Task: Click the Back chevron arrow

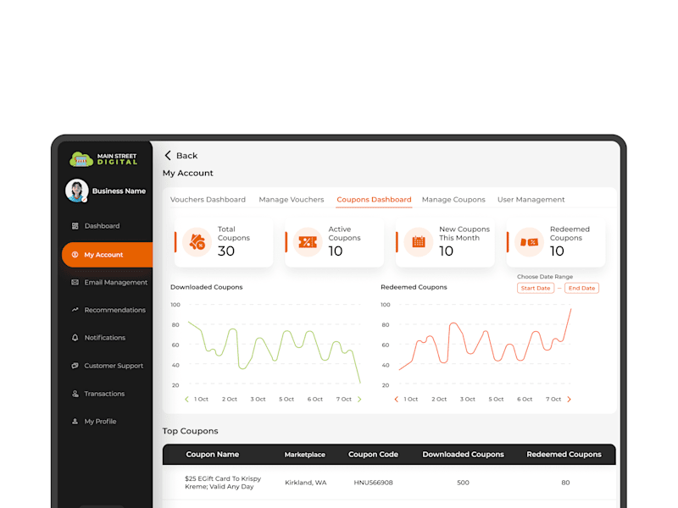Action: pos(168,156)
